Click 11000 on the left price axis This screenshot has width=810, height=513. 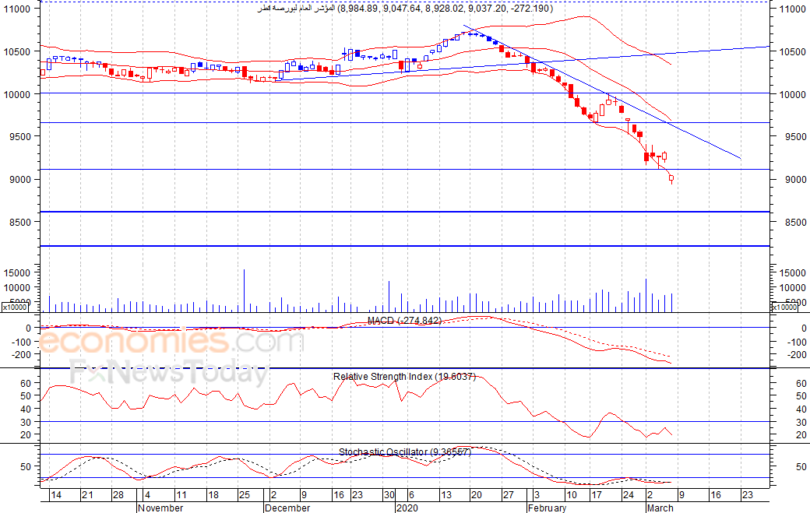click(16, 9)
